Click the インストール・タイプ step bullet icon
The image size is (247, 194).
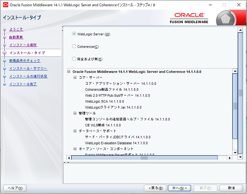[5, 53]
